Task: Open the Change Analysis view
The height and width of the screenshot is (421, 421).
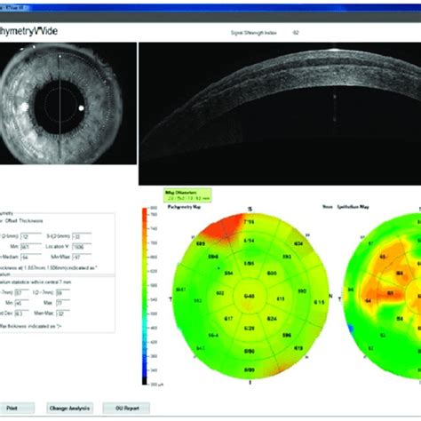Action: click(x=69, y=408)
